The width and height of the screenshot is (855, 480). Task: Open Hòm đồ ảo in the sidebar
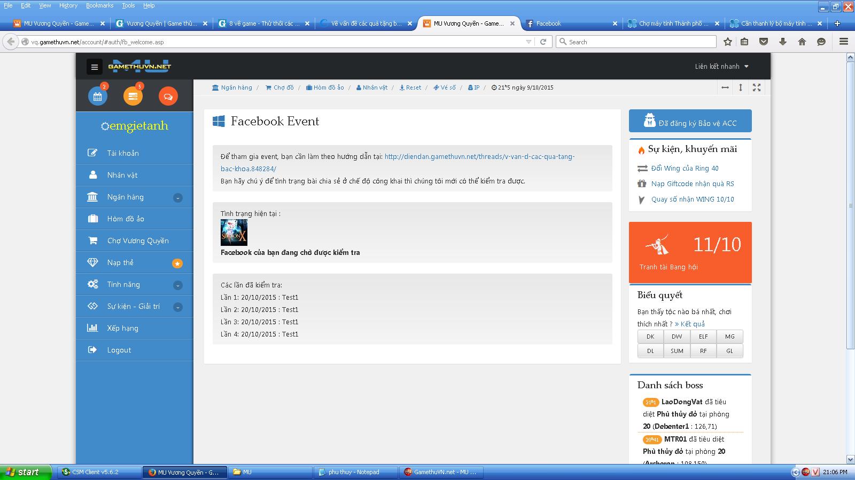click(x=135, y=219)
